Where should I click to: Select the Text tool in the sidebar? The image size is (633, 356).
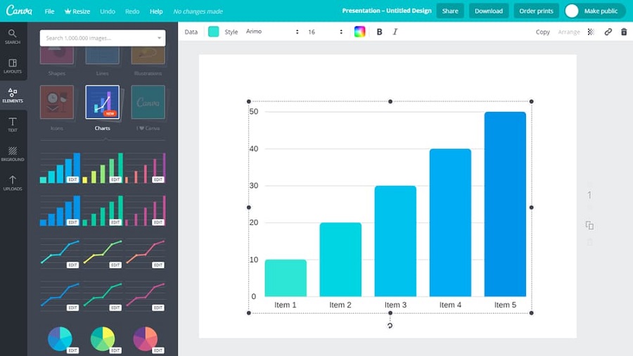[x=13, y=125]
